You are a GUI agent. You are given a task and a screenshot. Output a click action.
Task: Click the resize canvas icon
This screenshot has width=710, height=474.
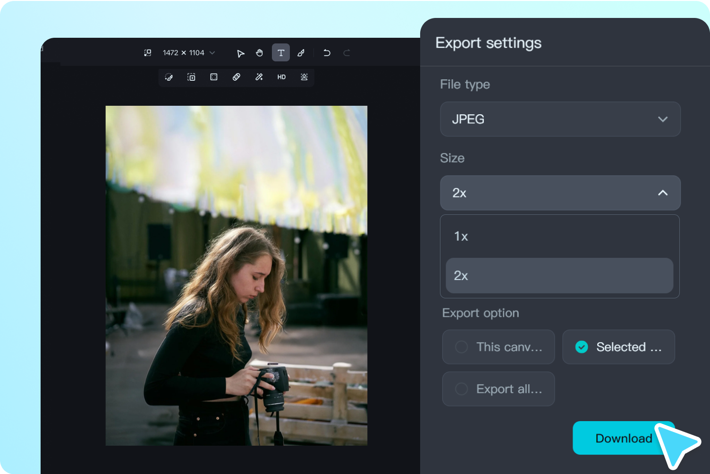tap(148, 53)
